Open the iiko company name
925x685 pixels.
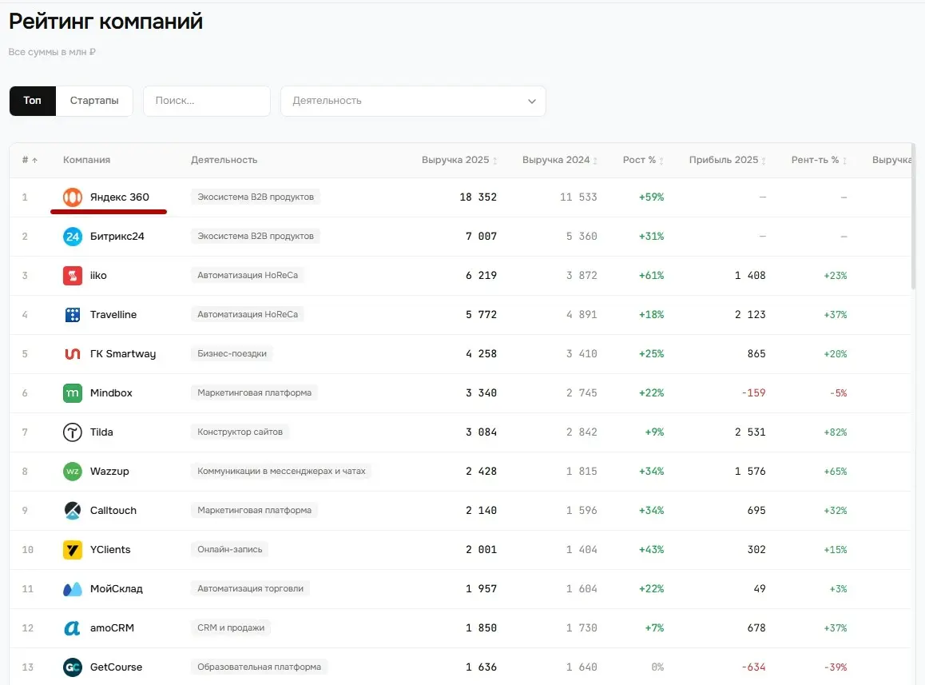pos(98,275)
